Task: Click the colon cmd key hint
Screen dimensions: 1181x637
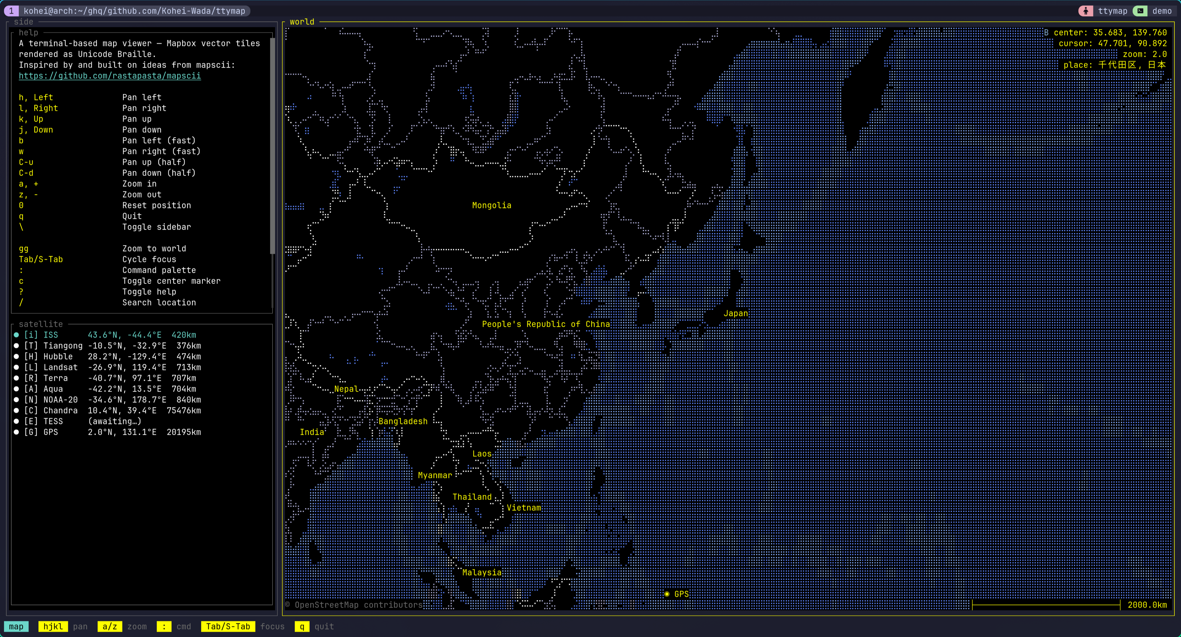Action: (x=164, y=626)
